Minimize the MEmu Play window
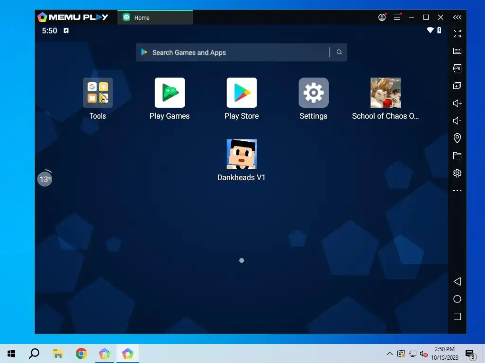 tap(412, 17)
